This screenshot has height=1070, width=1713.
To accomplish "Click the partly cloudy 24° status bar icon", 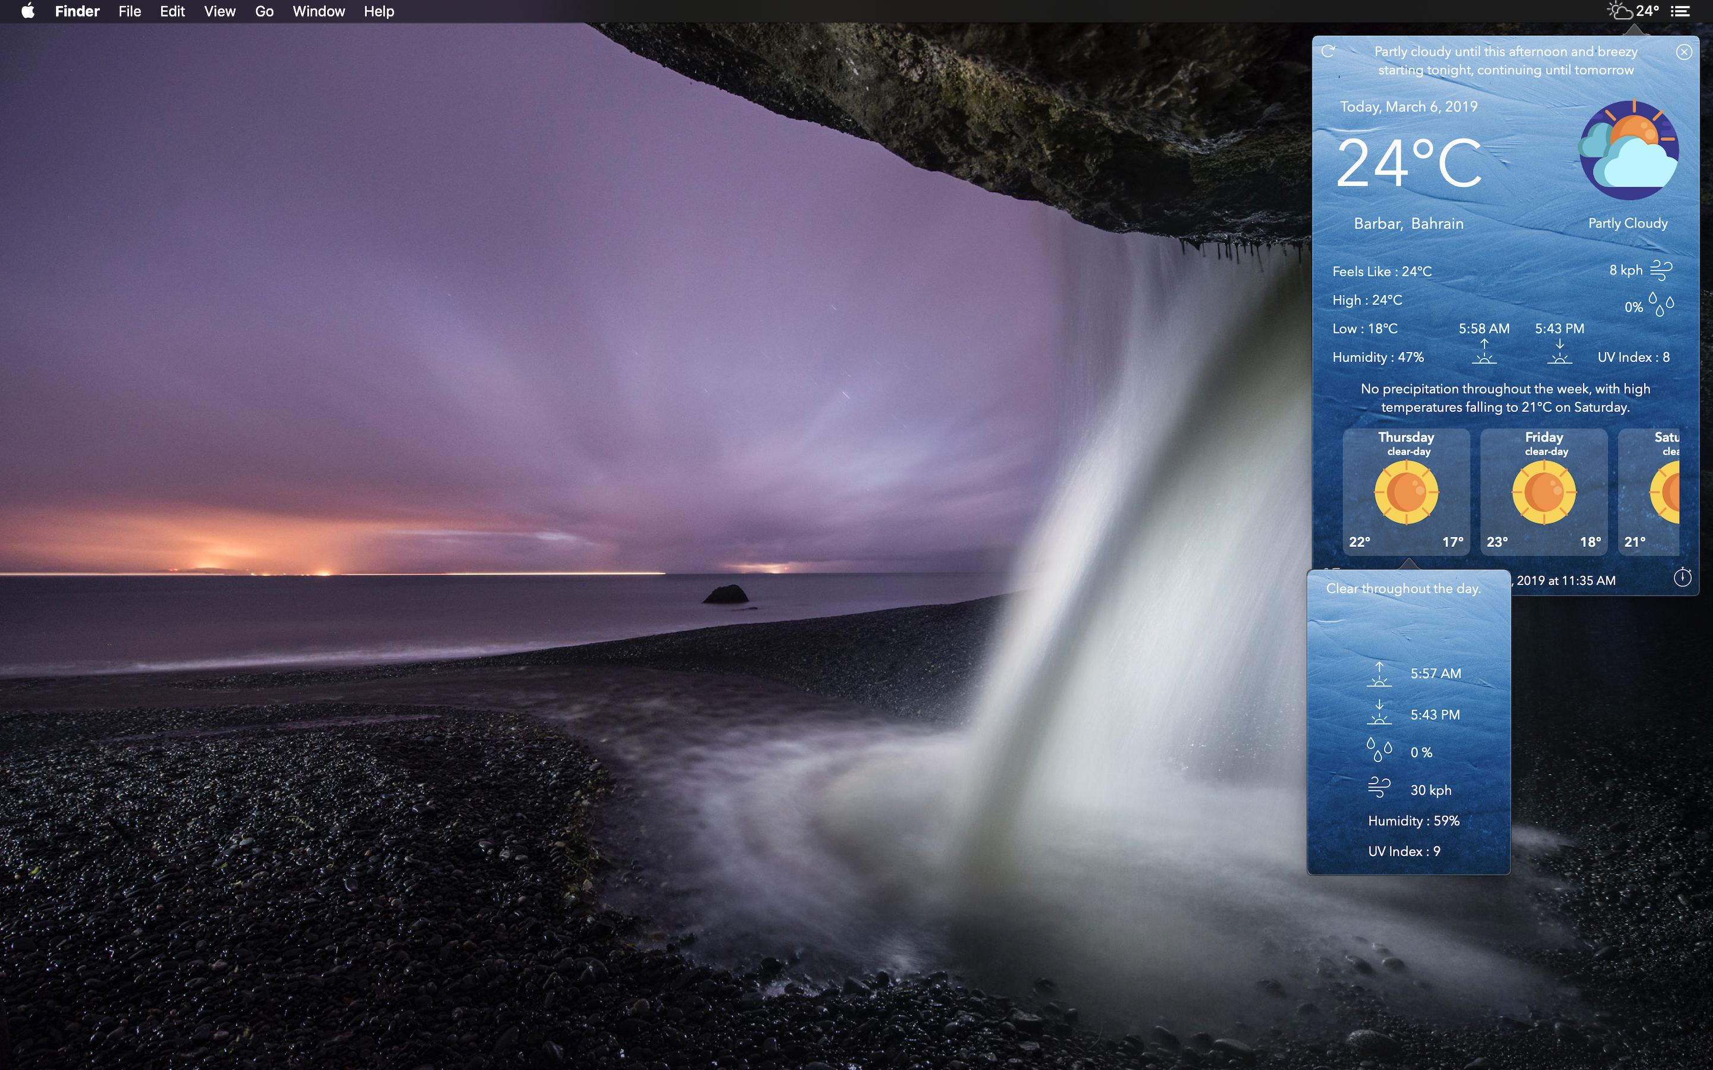I will [1629, 11].
